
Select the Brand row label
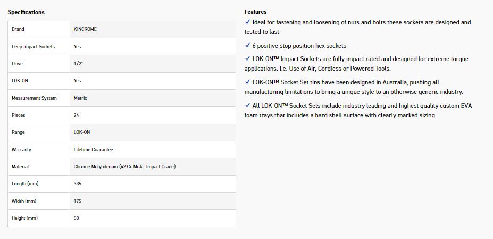[x=18, y=29]
